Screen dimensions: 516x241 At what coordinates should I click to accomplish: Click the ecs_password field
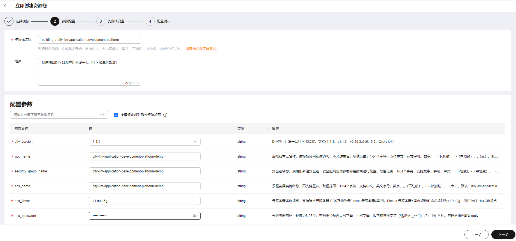point(145,216)
